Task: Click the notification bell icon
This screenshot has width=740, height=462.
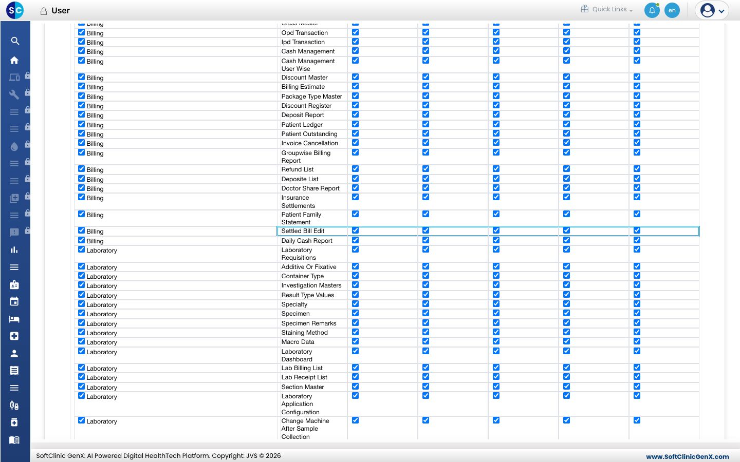Action: (x=652, y=10)
